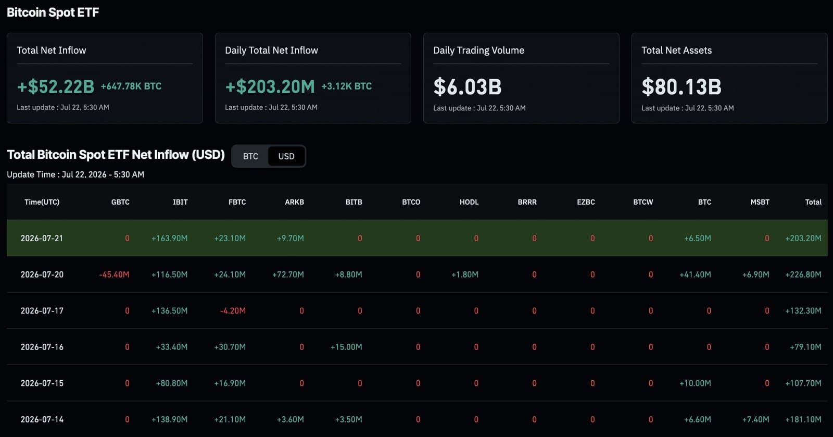
Task: Click the +203.20M total in table
Action: coord(803,238)
